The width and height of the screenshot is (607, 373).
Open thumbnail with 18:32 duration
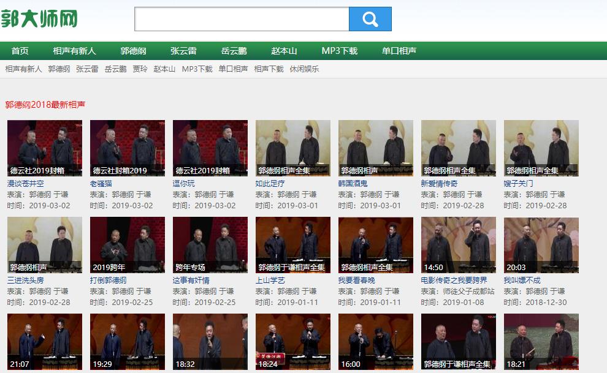pos(210,342)
